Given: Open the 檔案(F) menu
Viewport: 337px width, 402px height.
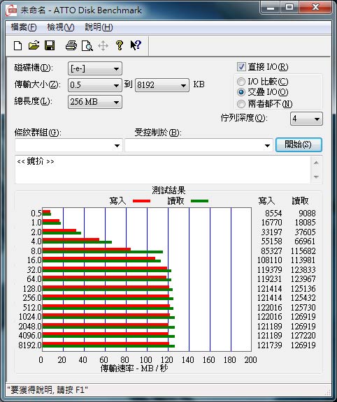Looking at the screenshot, I should click(x=24, y=27).
